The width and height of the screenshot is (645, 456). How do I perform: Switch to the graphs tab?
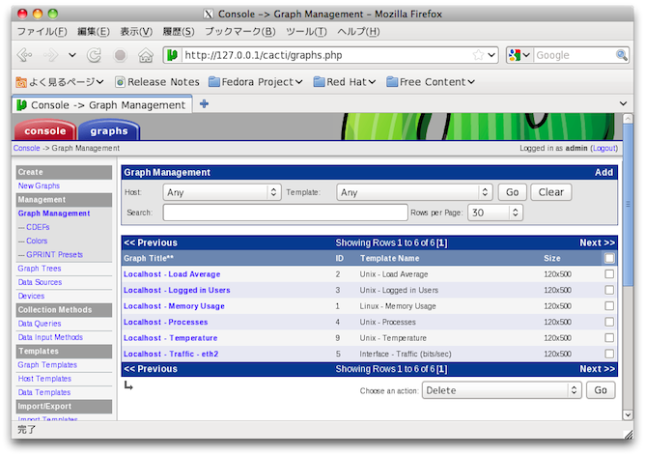pos(109,131)
